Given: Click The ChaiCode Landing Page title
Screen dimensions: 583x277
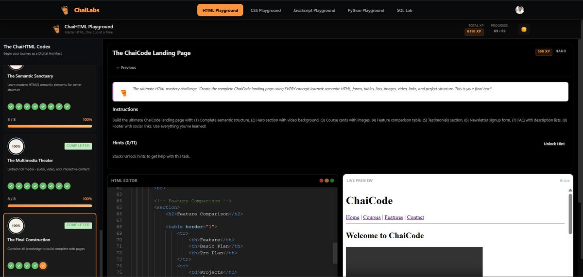Looking at the screenshot, I should coord(152,53).
